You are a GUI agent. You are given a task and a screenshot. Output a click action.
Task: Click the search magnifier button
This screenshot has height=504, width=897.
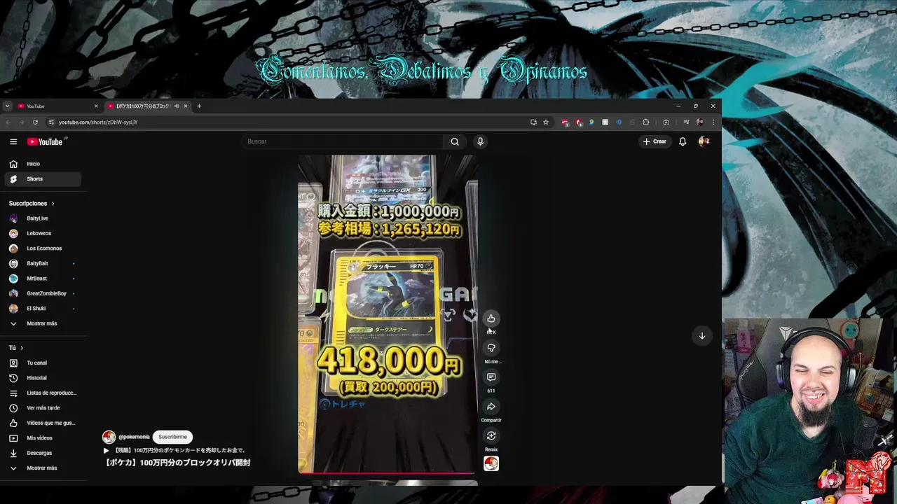coord(455,141)
